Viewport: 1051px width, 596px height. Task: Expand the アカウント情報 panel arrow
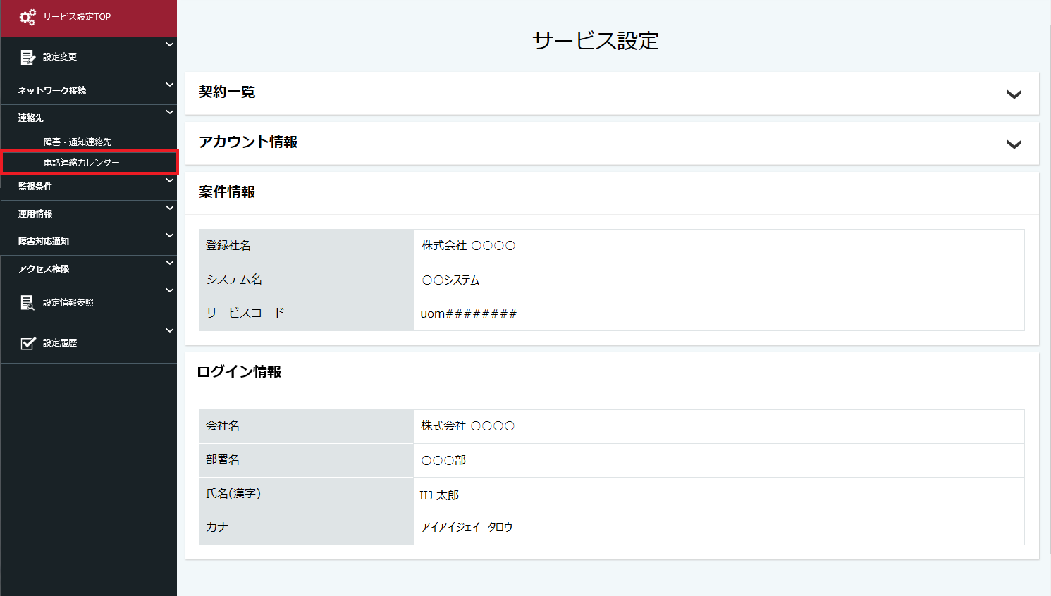pyautogui.click(x=1014, y=144)
